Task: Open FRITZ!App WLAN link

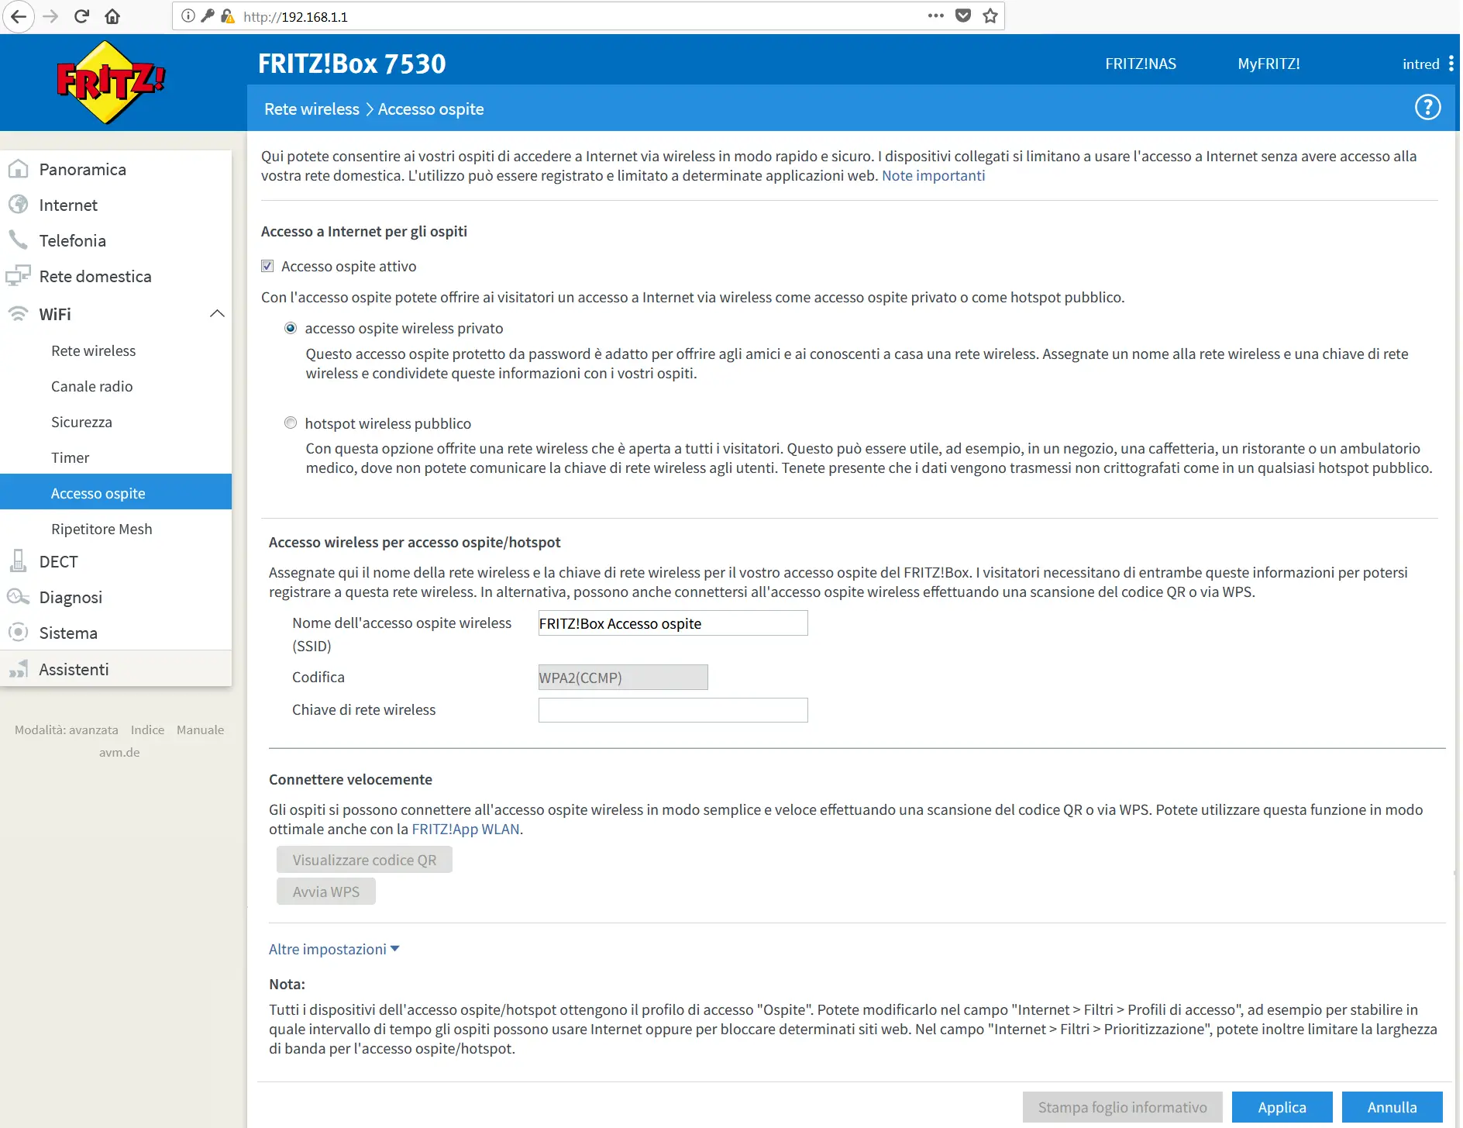Action: (466, 829)
